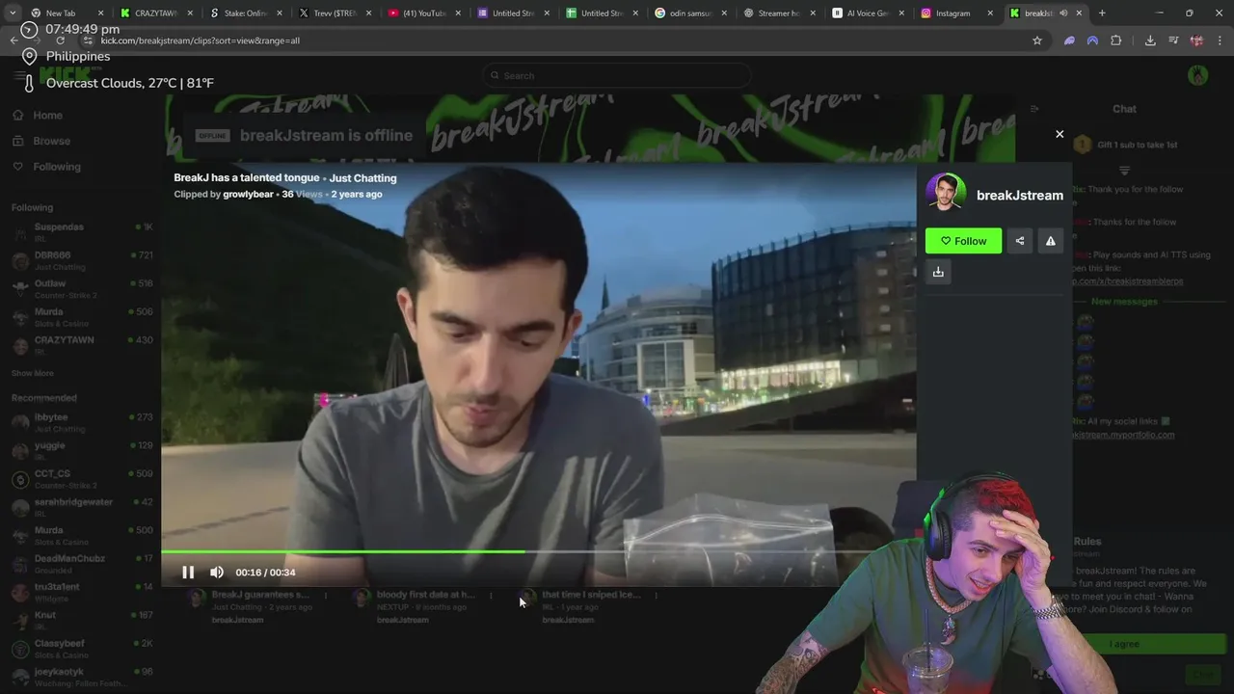This screenshot has height=694, width=1234.
Task: Open the breakjstream.myportfolio.com link in chat
Action: pos(1124,435)
